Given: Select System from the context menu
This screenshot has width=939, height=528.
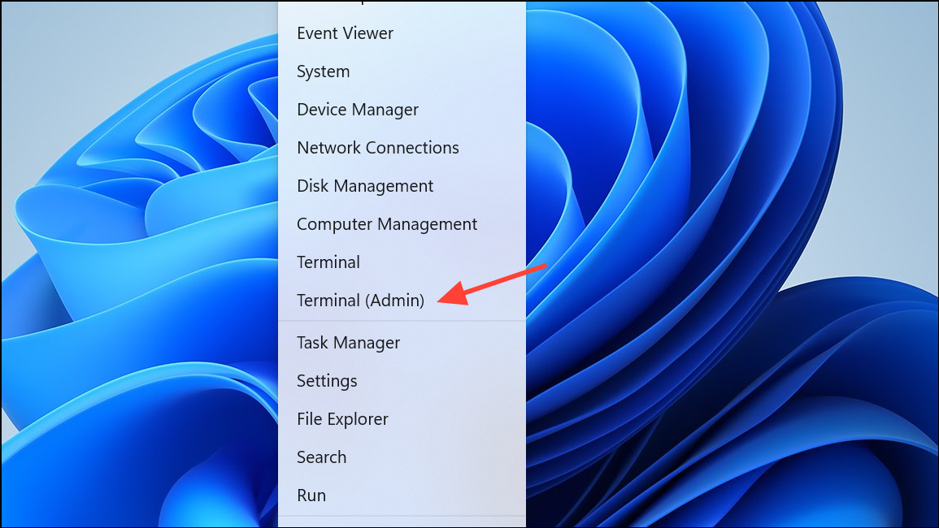Looking at the screenshot, I should pos(323,71).
